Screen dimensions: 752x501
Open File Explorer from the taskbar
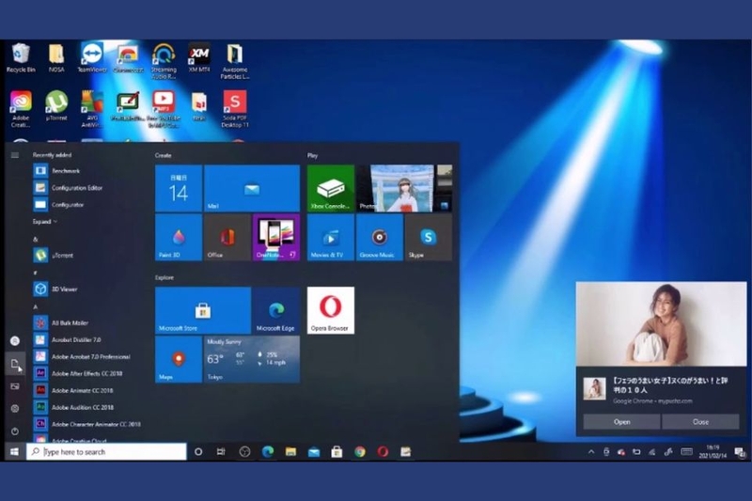290,451
